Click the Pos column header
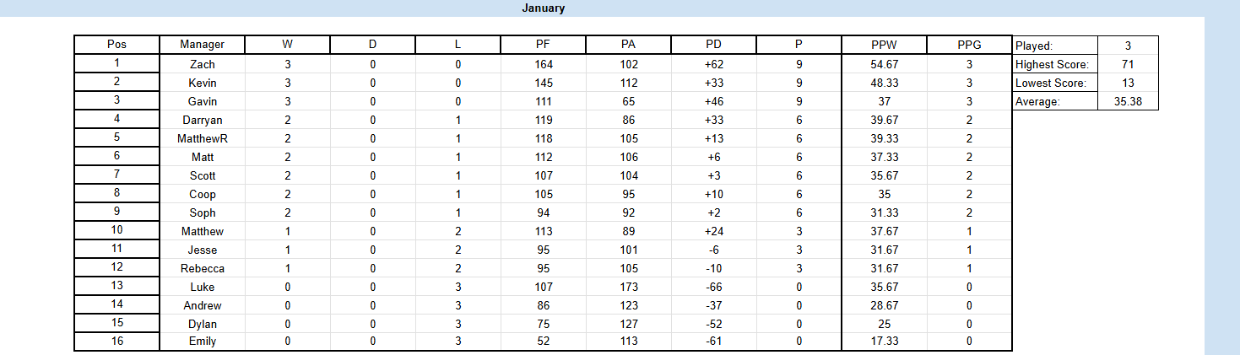Image resolution: width=1240 pixels, height=355 pixels. coord(116,45)
